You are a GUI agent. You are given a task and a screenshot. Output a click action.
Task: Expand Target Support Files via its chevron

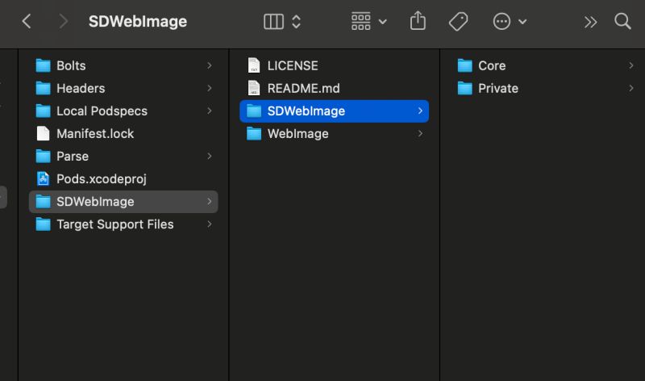210,224
